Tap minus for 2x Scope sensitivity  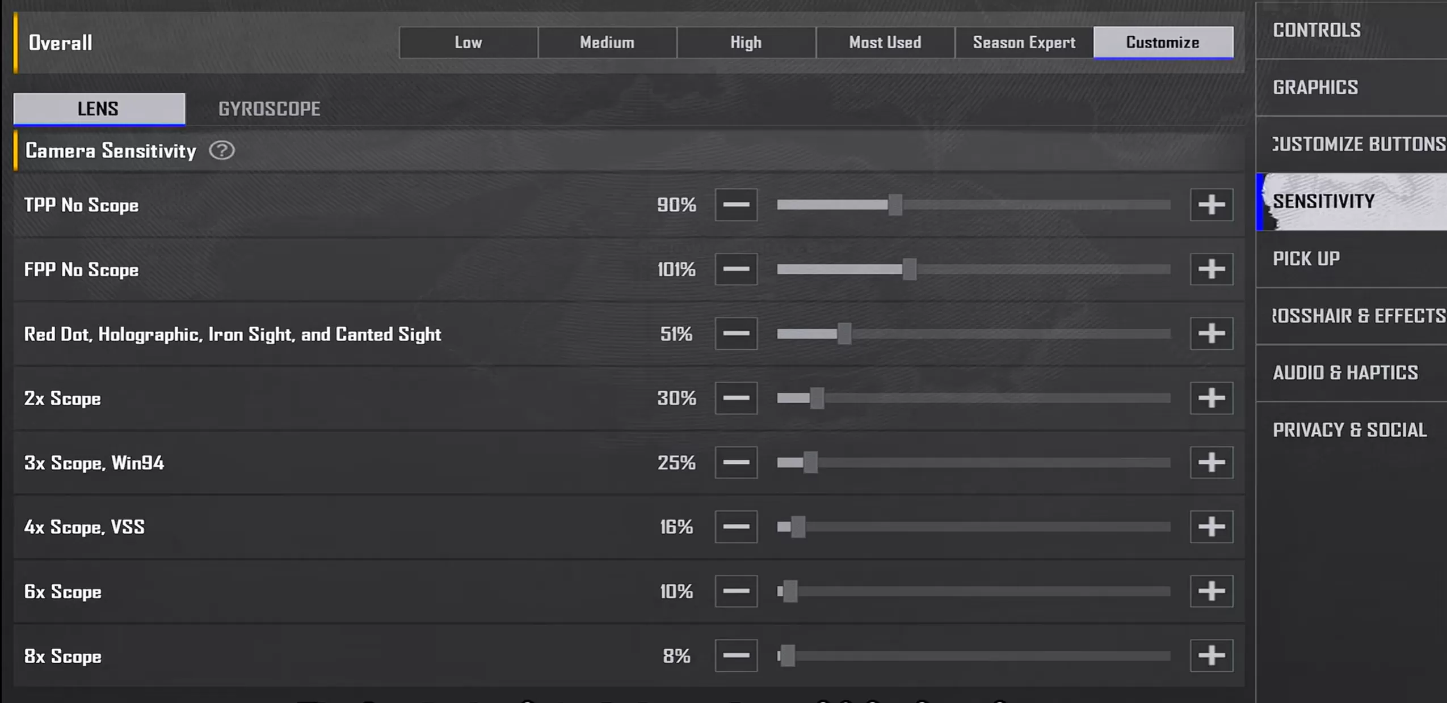[736, 398]
